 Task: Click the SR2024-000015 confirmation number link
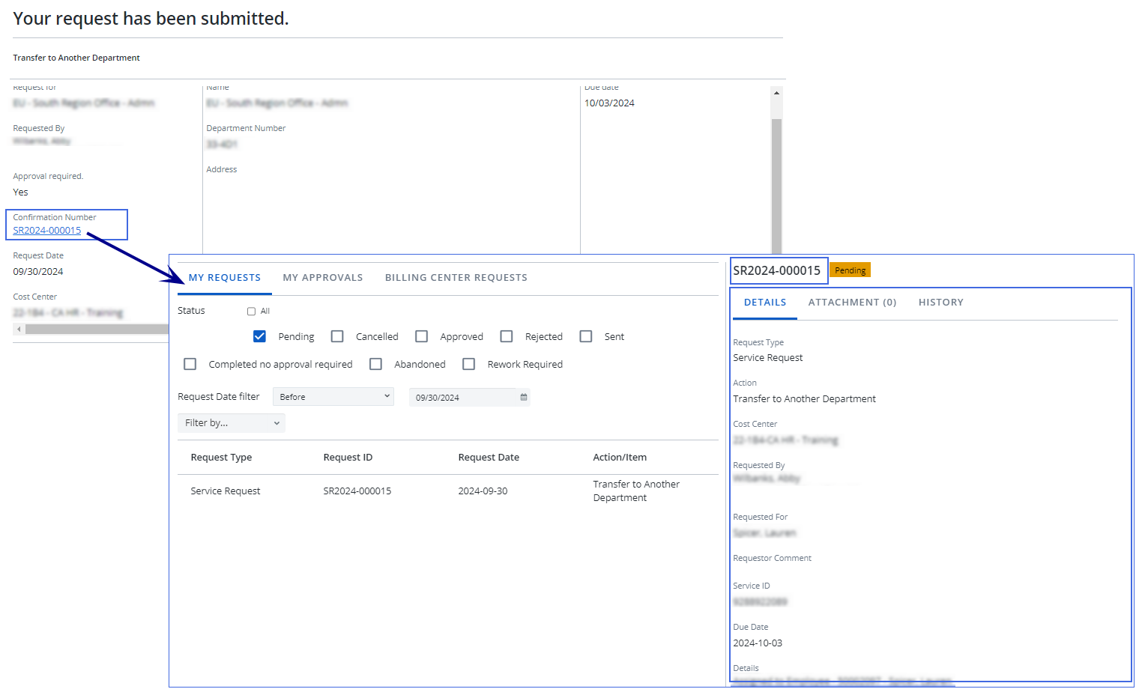[x=47, y=231]
